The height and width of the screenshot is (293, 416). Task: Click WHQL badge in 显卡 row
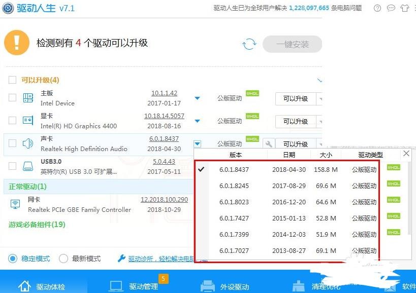click(252, 116)
